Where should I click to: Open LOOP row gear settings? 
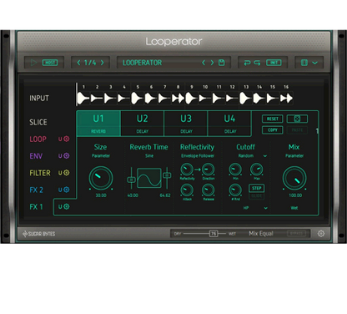(67, 139)
